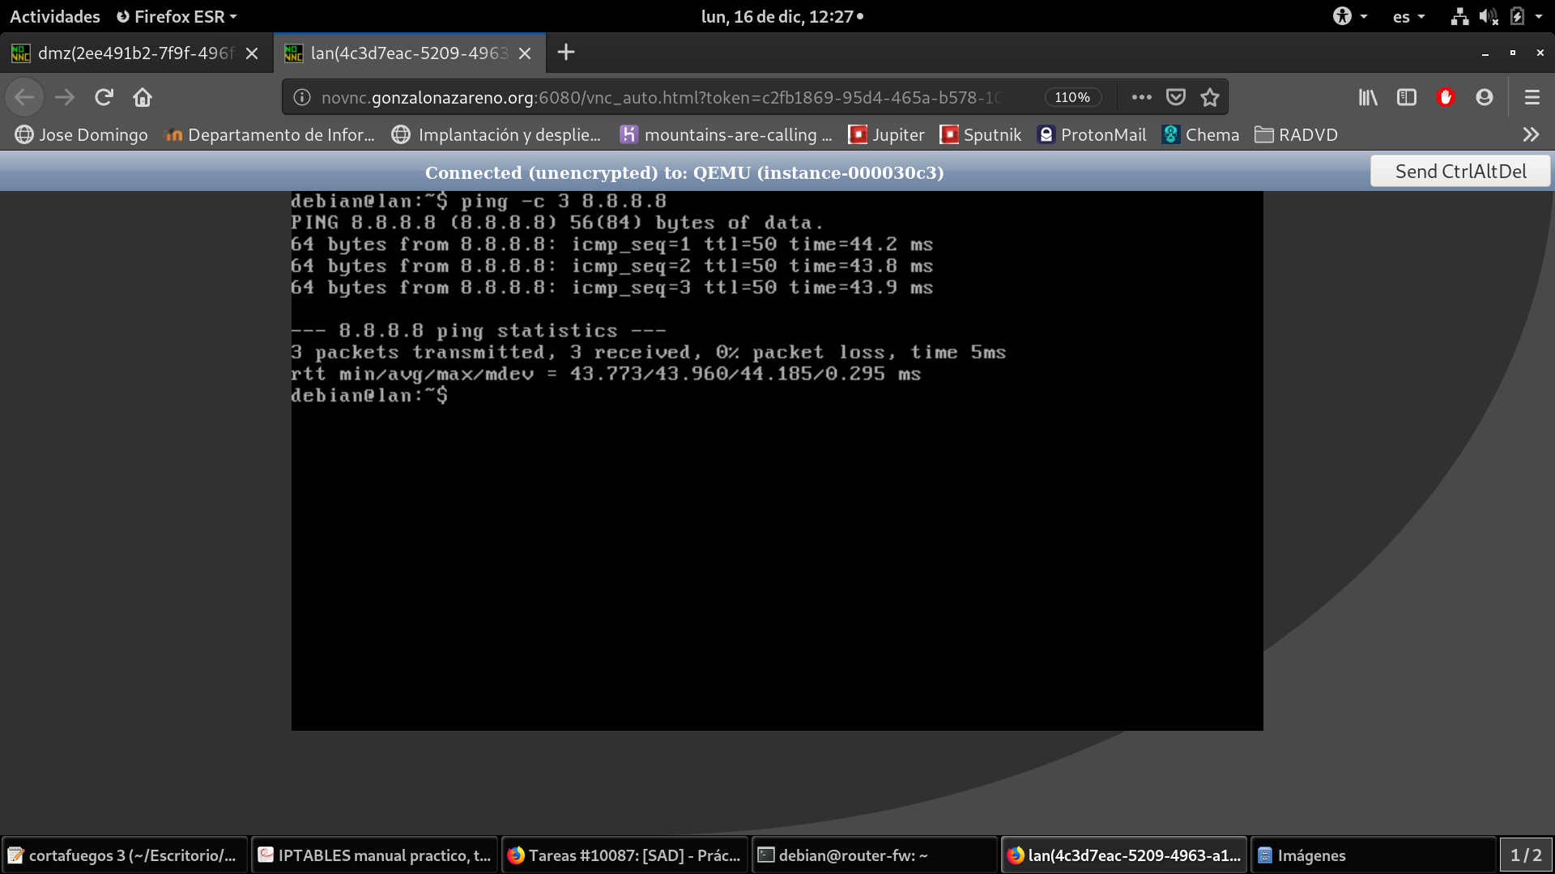
Task: Reset the 110% zoom level indicator
Action: click(x=1072, y=97)
